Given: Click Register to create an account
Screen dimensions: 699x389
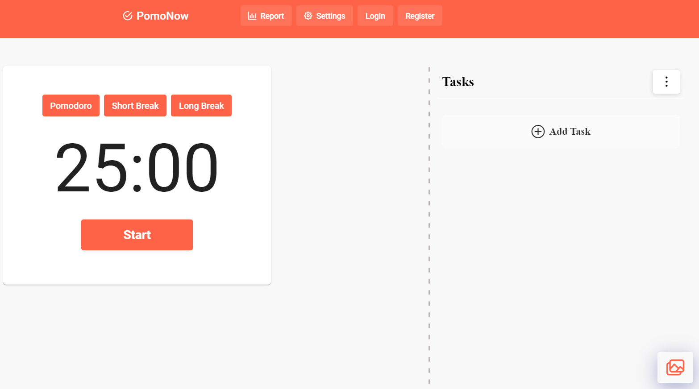Looking at the screenshot, I should click(x=420, y=16).
